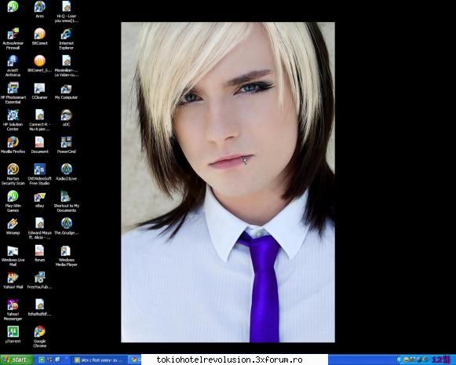
Task: Open the Windows Start menu
Action: [x=16, y=360]
